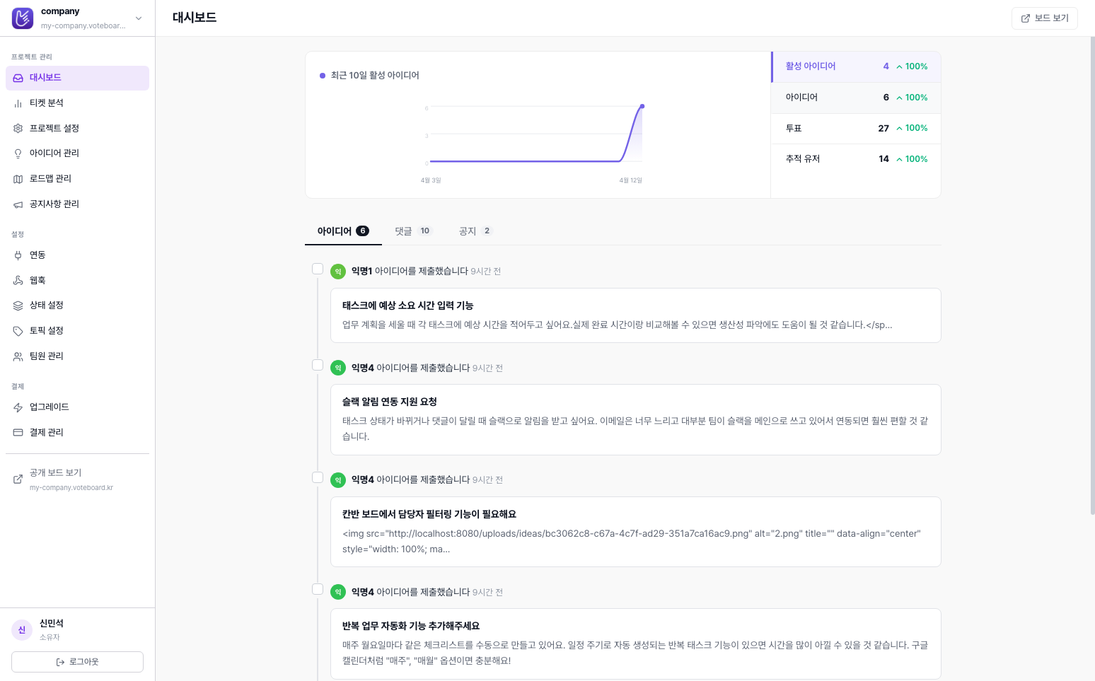1095x681 pixels.
Task: Click the 4월 12일 chart axis label
Action: point(630,180)
